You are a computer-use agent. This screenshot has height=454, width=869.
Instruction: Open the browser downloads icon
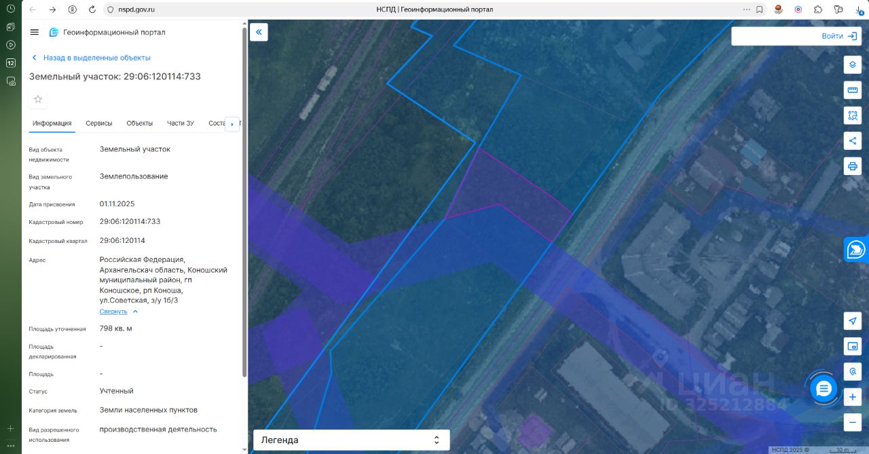click(x=859, y=10)
